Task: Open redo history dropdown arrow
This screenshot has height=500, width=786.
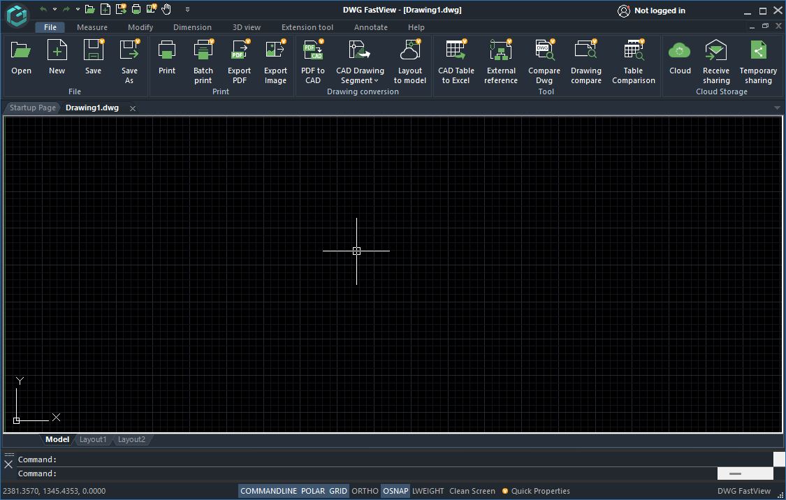Action: [x=78, y=10]
